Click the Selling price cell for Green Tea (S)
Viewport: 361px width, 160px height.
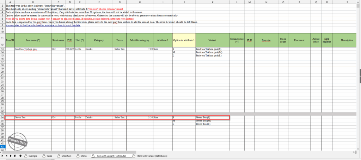click(237, 117)
